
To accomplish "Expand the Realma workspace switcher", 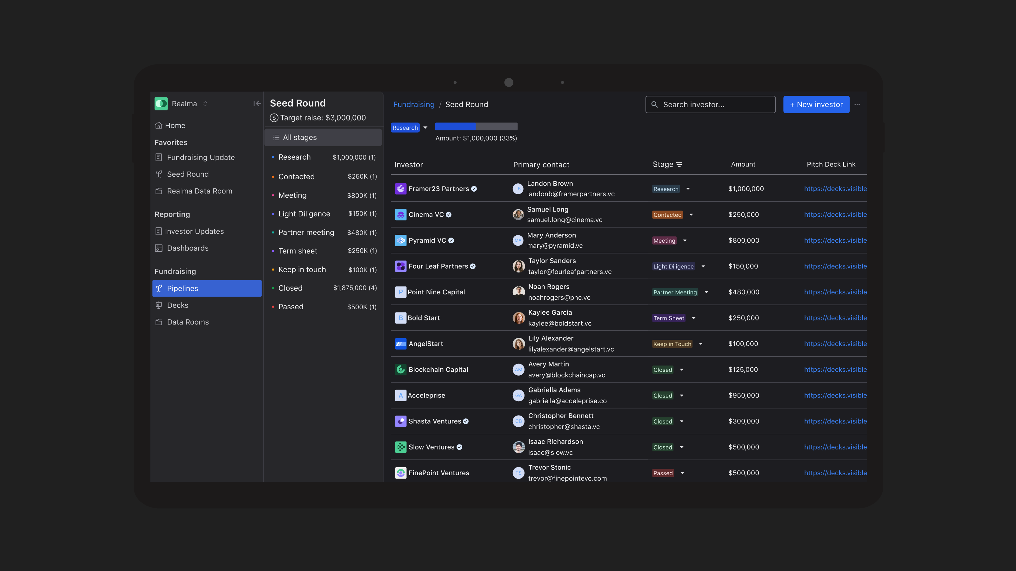I will [205, 104].
